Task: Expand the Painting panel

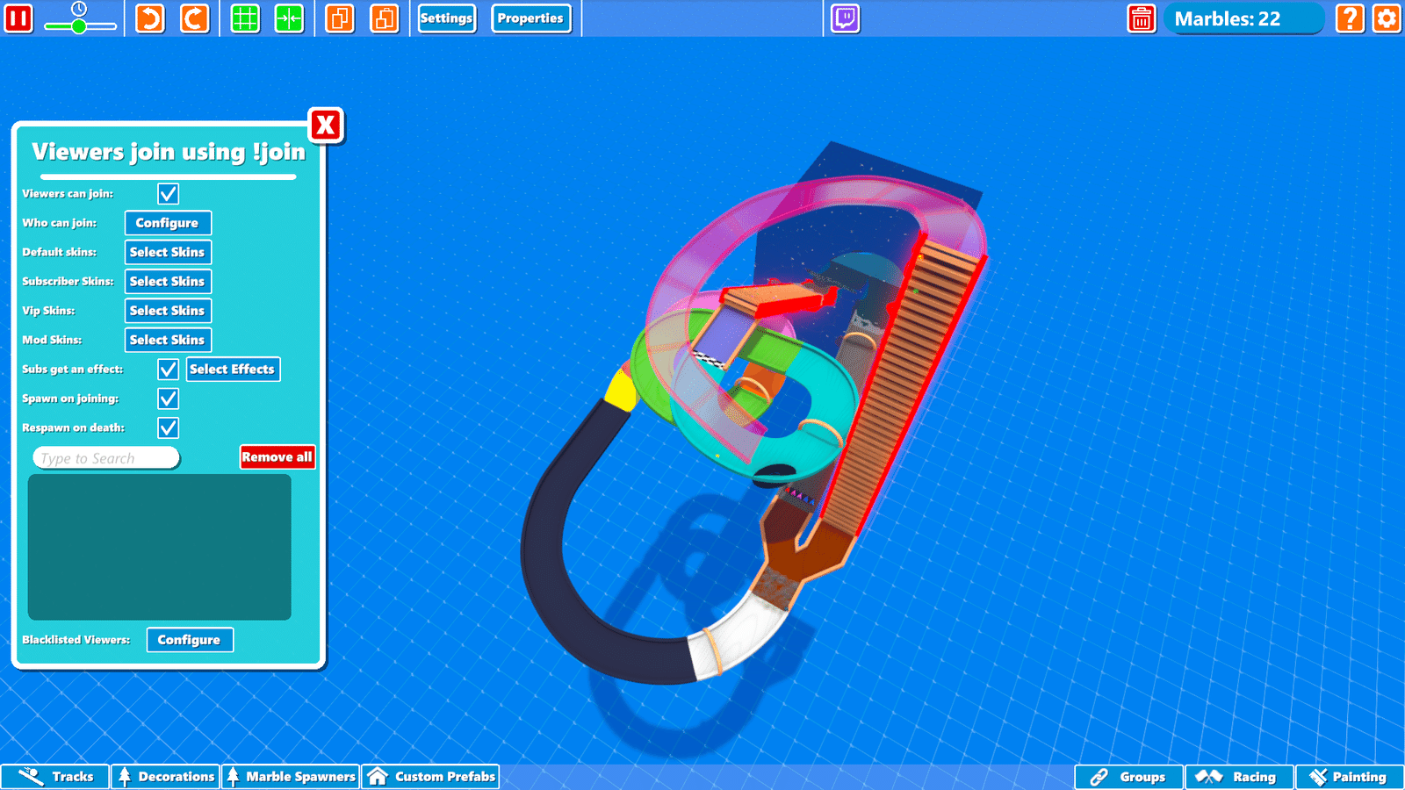Action: point(1349,777)
